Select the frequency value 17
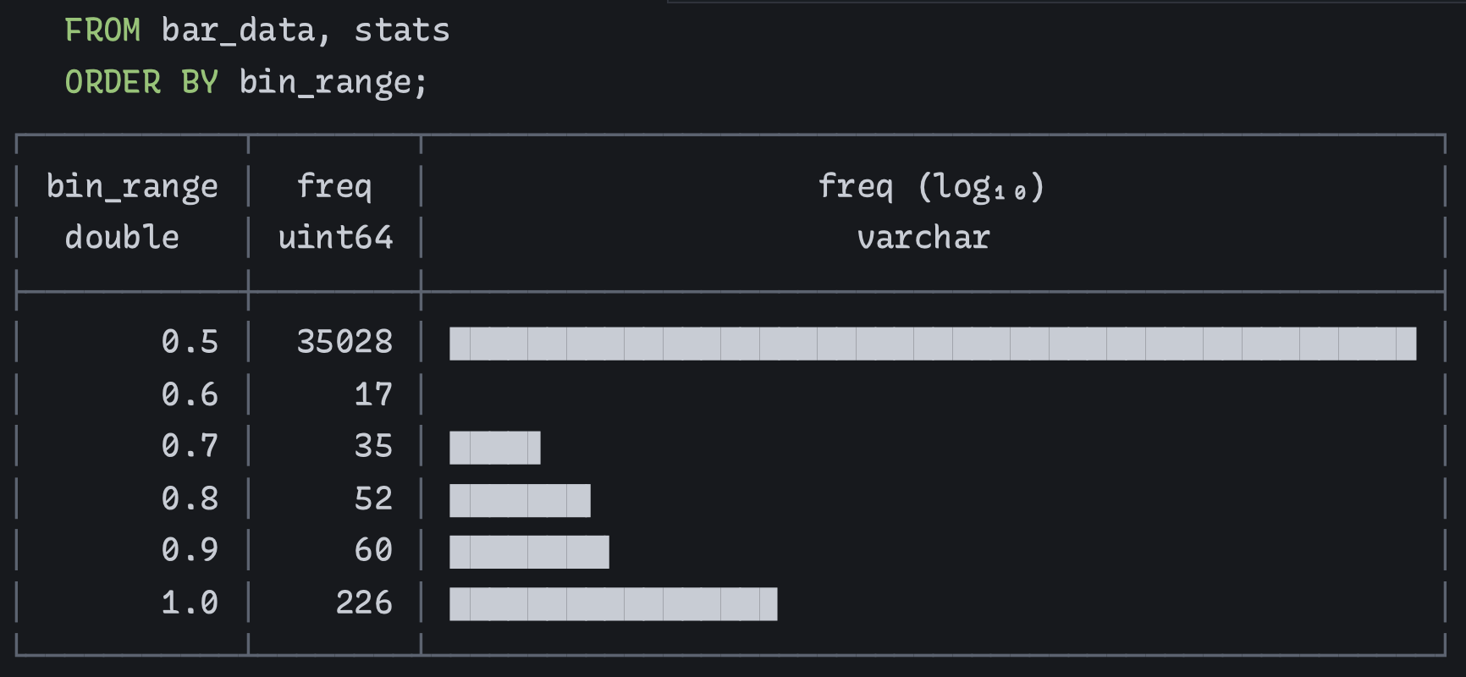This screenshot has height=677, width=1466. click(x=373, y=394)
